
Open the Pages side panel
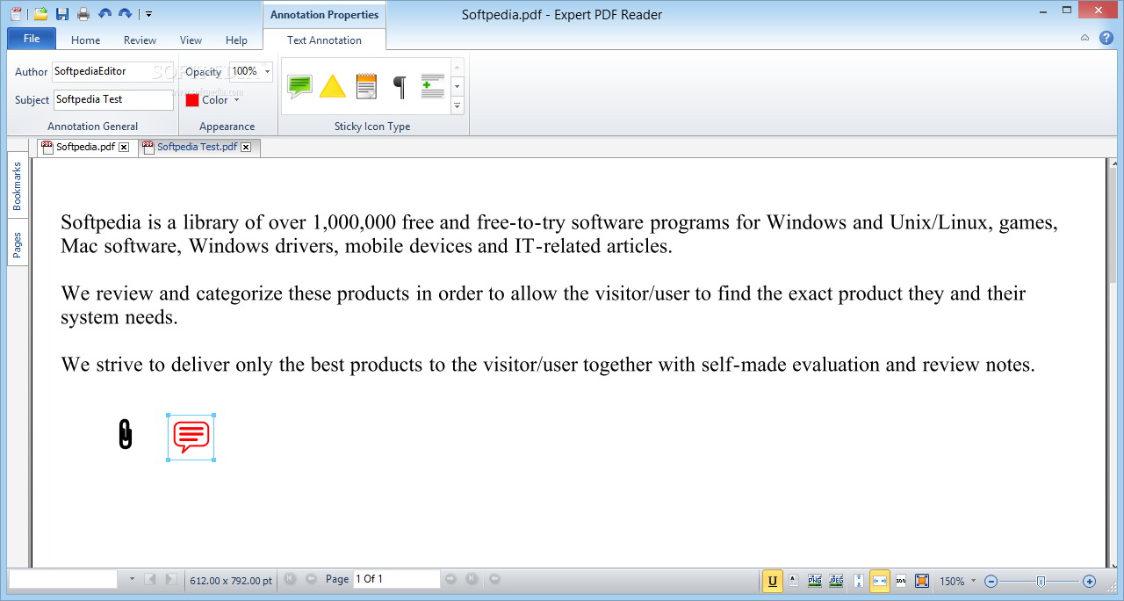(x=18, y=243)
